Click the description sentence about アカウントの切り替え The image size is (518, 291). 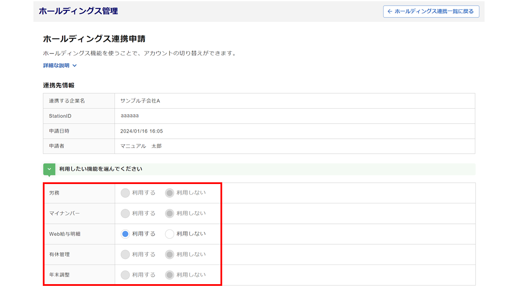[x=140, y=53]
